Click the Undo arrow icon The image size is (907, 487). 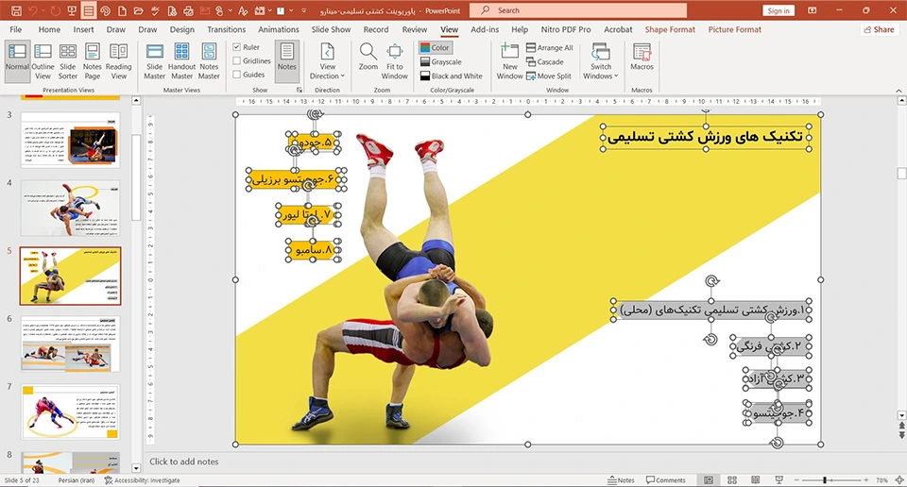32,10
